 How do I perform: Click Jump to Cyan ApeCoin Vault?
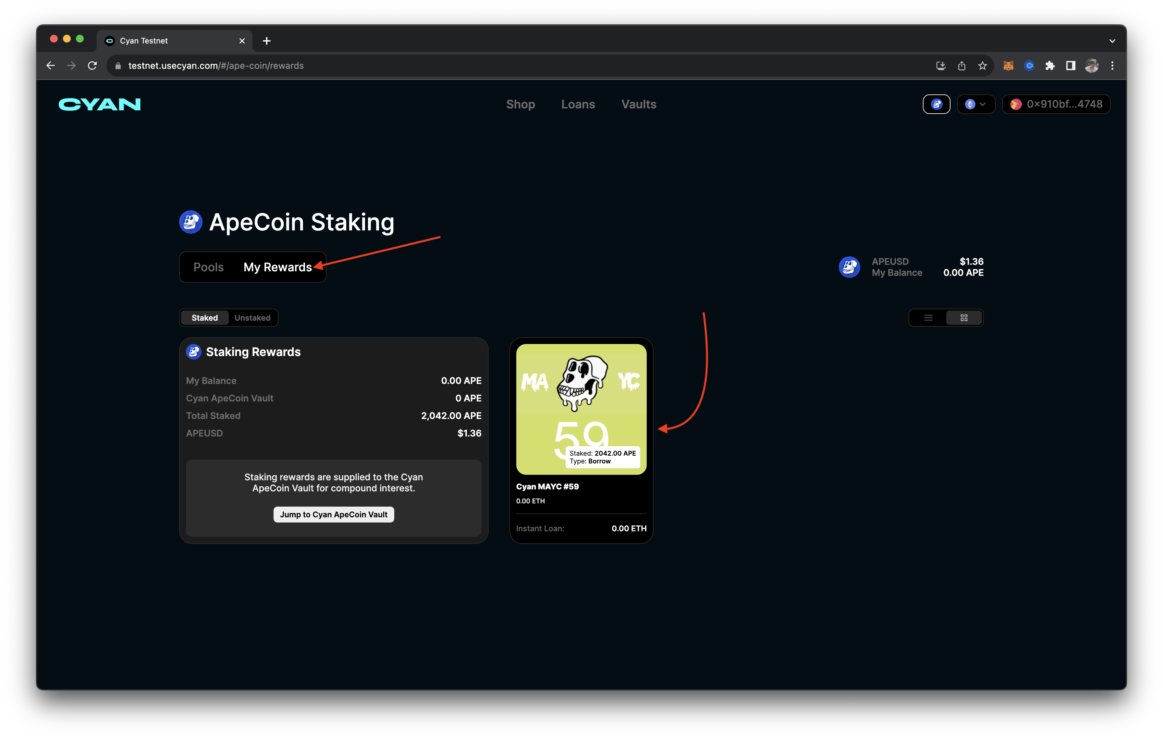coord(333,514)
